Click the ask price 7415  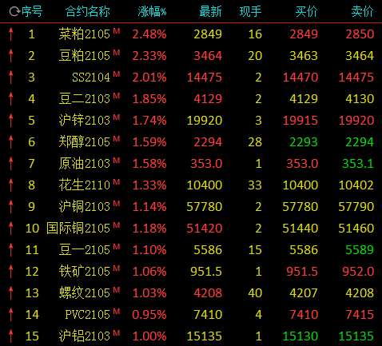point(360,315)
